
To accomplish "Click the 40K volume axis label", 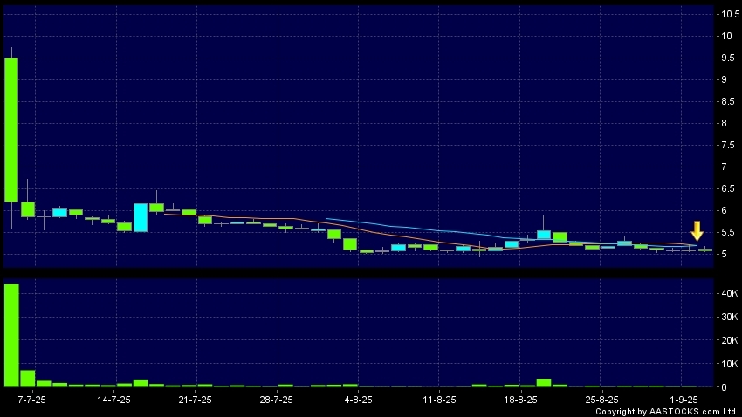I will [729, 293].
